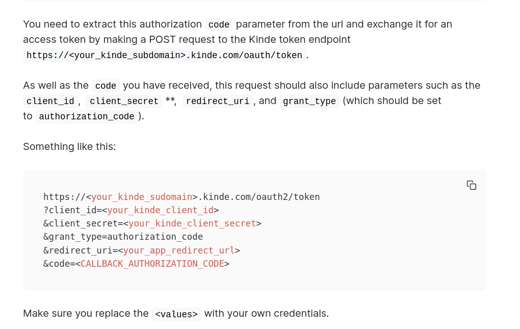This screenshot has width=520, height=329.
Task: Click the second 'code' tag after 'As well as the'
Action: coord(106,86)
